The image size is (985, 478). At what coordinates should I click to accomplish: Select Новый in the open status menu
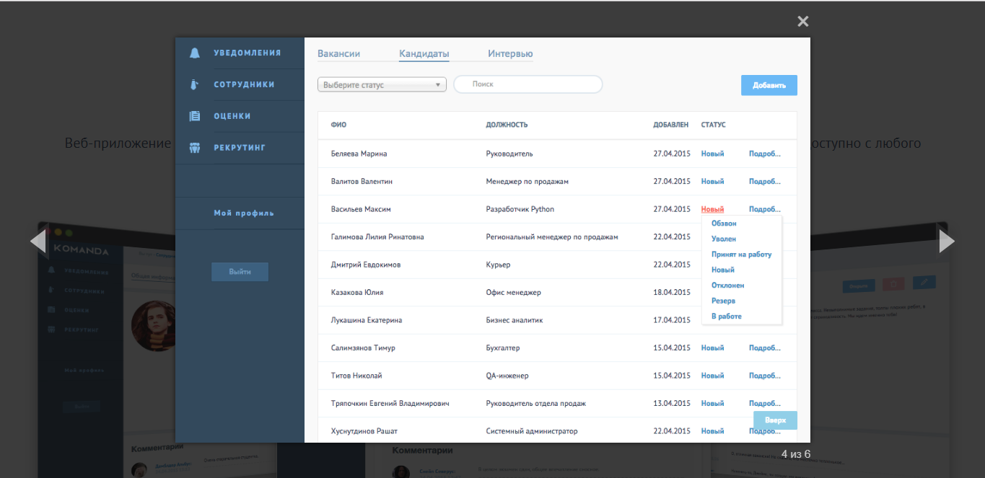723,270
